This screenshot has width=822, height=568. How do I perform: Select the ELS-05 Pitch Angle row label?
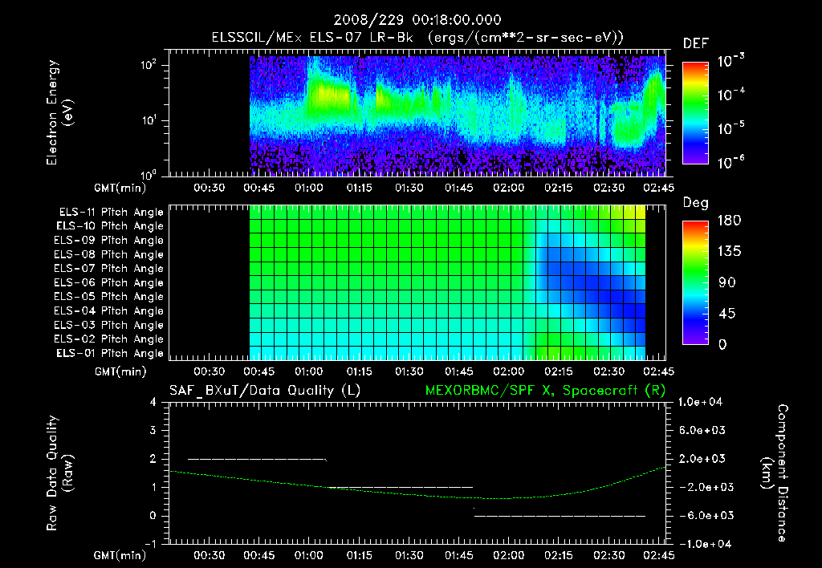click(109, 297)
